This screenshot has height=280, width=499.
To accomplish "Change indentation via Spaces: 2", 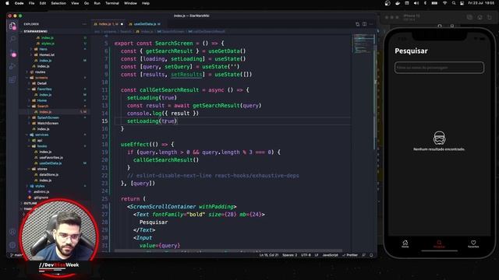I will 289,255.
